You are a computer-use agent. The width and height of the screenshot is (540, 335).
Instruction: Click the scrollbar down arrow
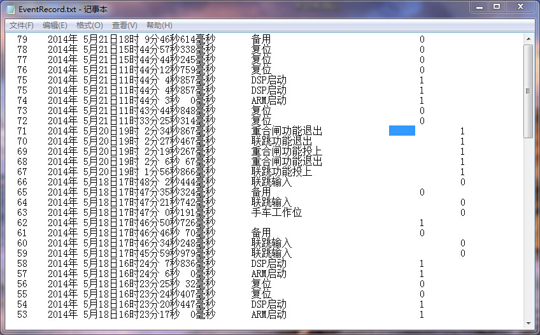[529, 324]
